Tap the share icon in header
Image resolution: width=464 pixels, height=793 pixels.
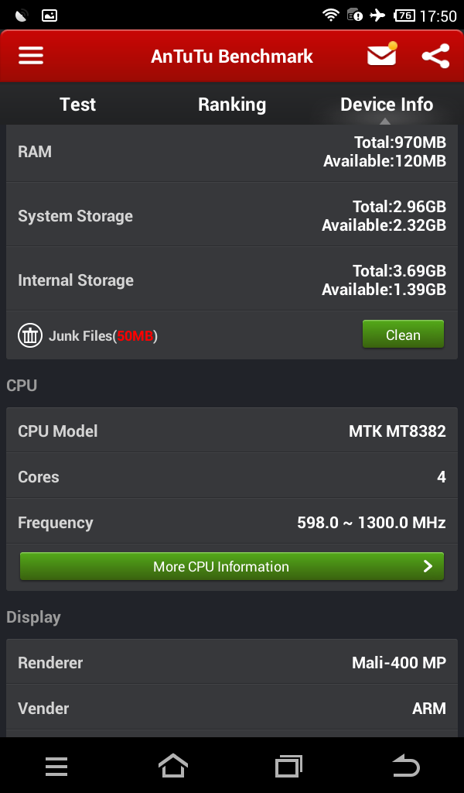pyautogui.click(x=435, y=56)
